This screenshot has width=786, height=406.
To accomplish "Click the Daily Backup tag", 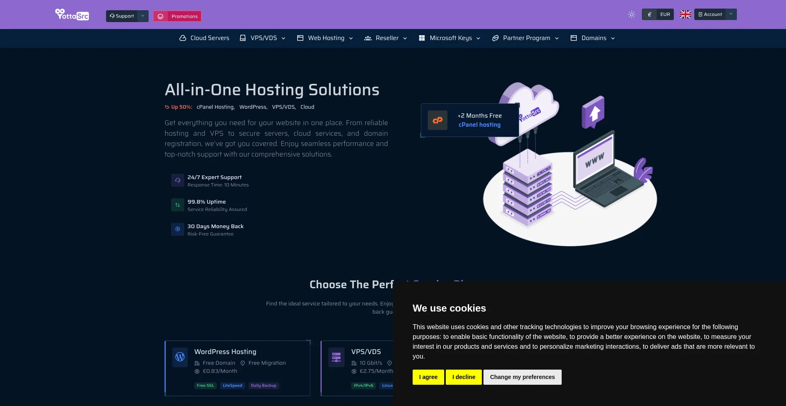I will pyautogui.click(x=264, y=386).
